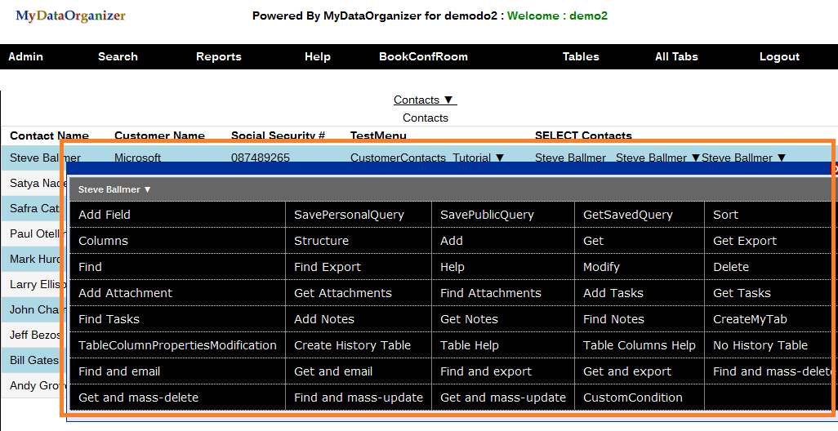Expand the Contacts dropdown heading
This screenshot has height=431, width=838.
click(x=425, y=100)
